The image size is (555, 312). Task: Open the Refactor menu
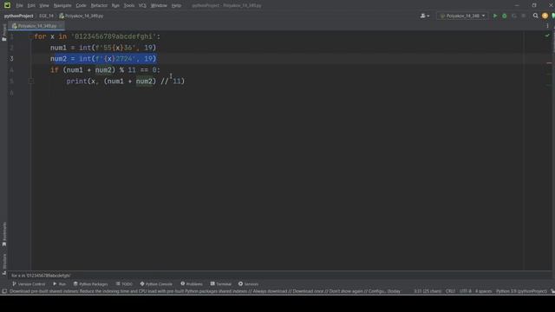pyautogui.click(x=99, y=6)
